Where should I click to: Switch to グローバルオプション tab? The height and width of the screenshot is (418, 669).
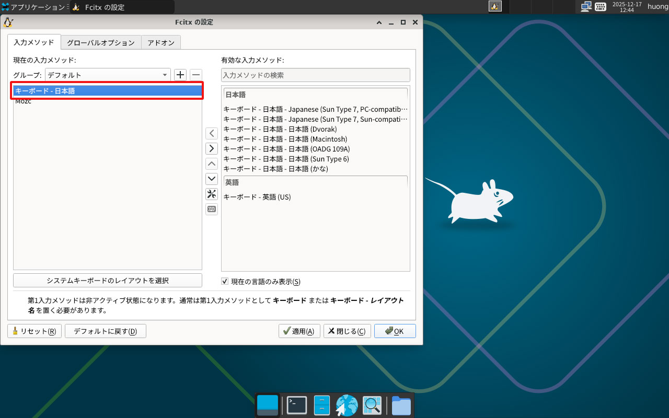[x=101, y=42]
